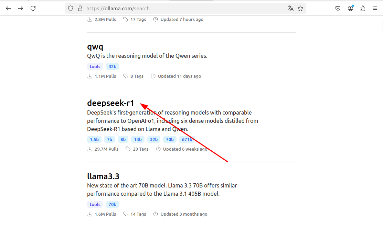Click the download icon beside 1.1M Pulls
The image size is (383, 226).
coord(90,76)
